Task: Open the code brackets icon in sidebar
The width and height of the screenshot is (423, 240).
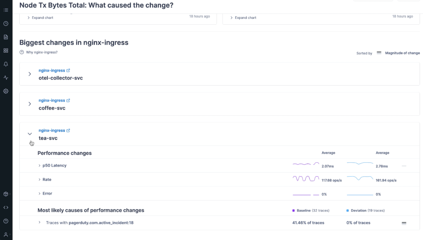Action: [6, 207]
